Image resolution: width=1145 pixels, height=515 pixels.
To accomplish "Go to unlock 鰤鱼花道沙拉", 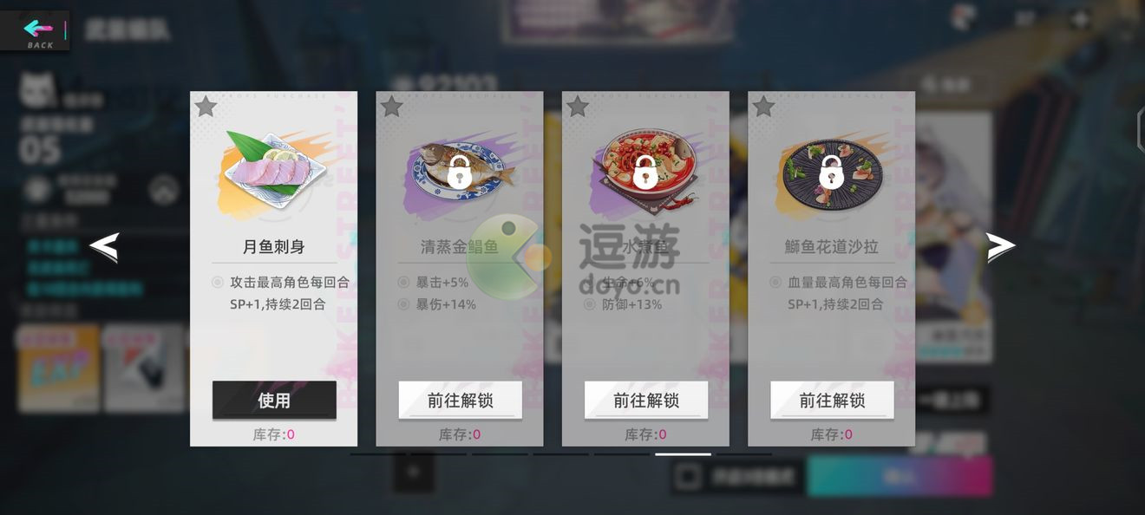I will coord(832,400).
